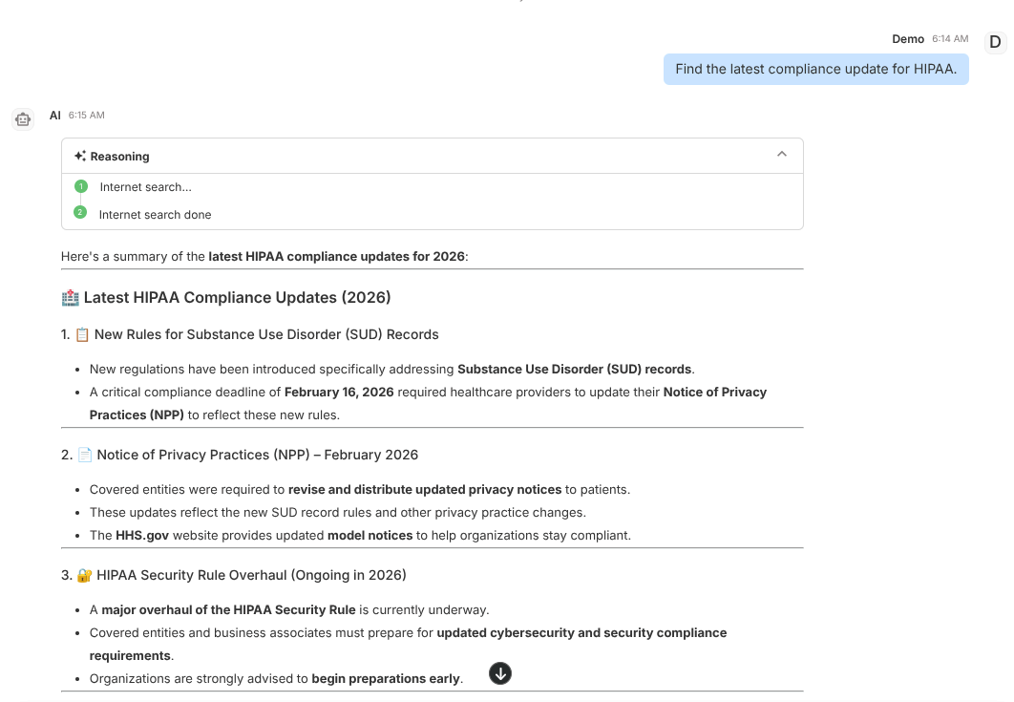Screen dimensions: 1014x702
Task: Click the 'AI' sender name
Action: [x=55, y=116]
